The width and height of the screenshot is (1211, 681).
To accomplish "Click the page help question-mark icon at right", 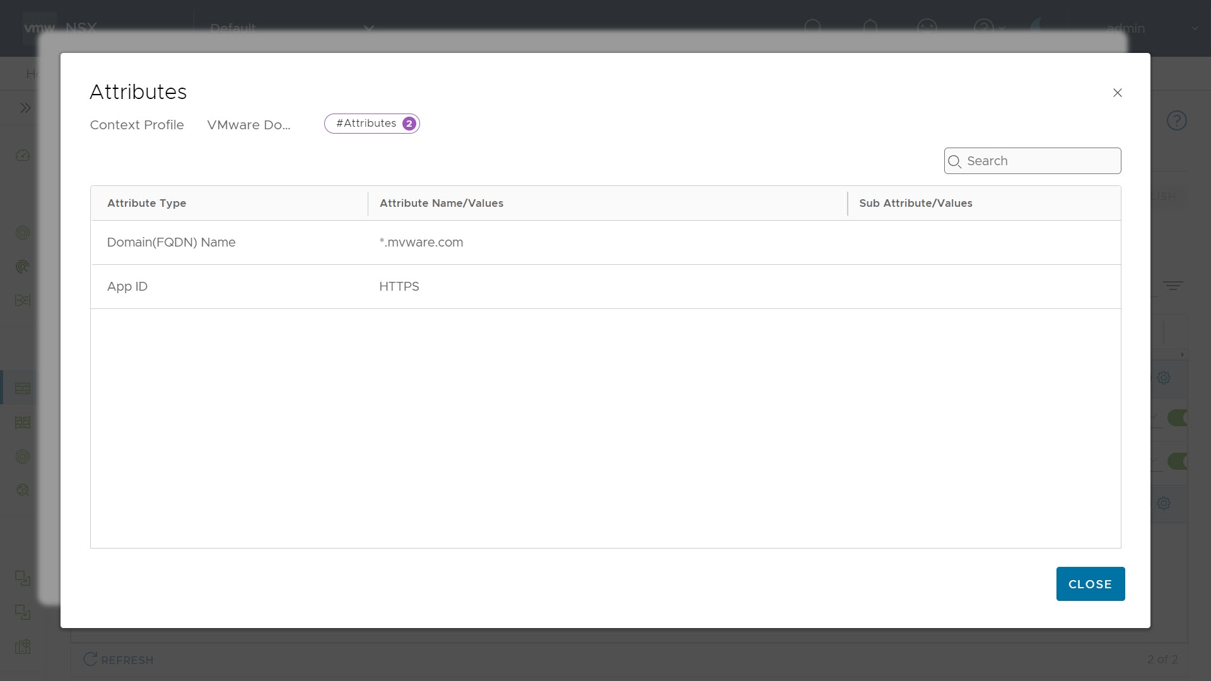I will 1176,120.
